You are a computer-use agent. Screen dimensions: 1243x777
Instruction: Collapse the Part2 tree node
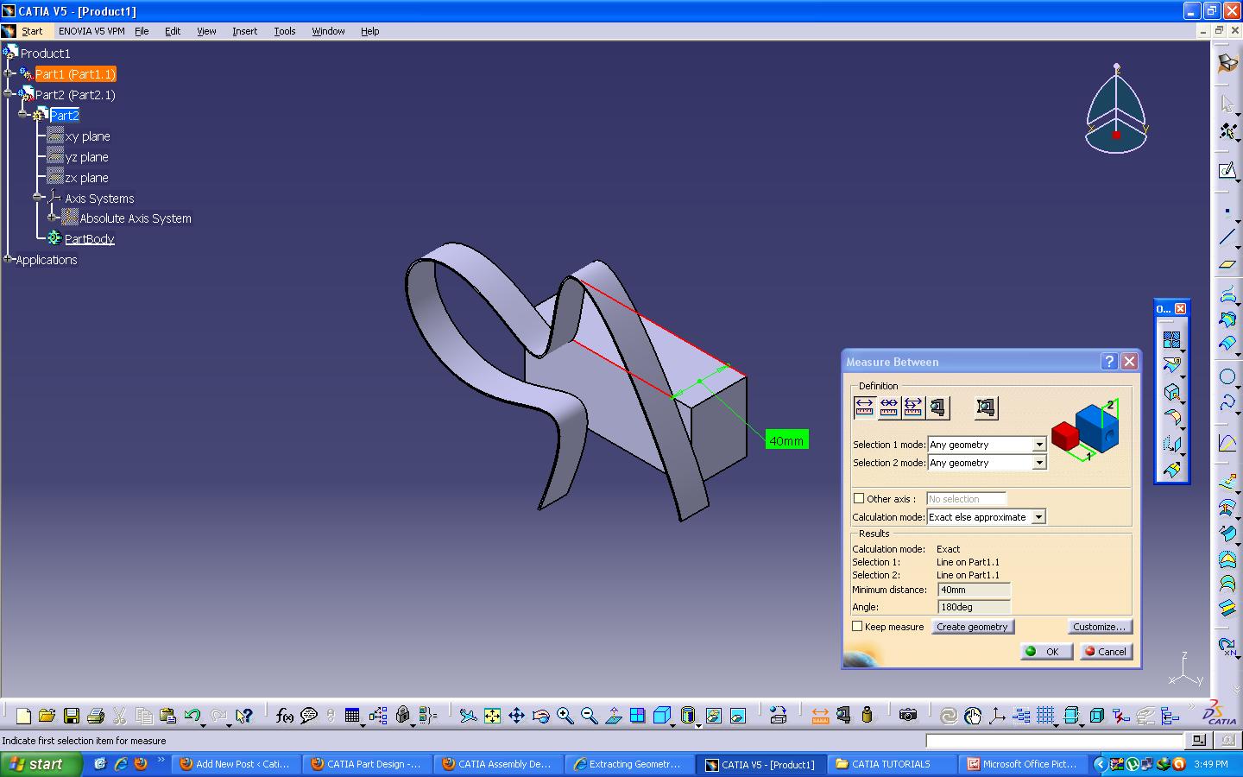tap(24, 115)
